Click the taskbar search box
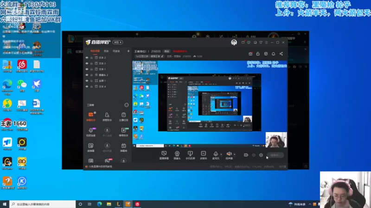Screen dimensions: 371x208 [x=43, y=204]
